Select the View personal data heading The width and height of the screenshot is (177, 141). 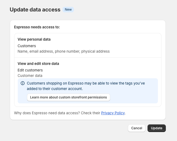[x=34, y=39]
